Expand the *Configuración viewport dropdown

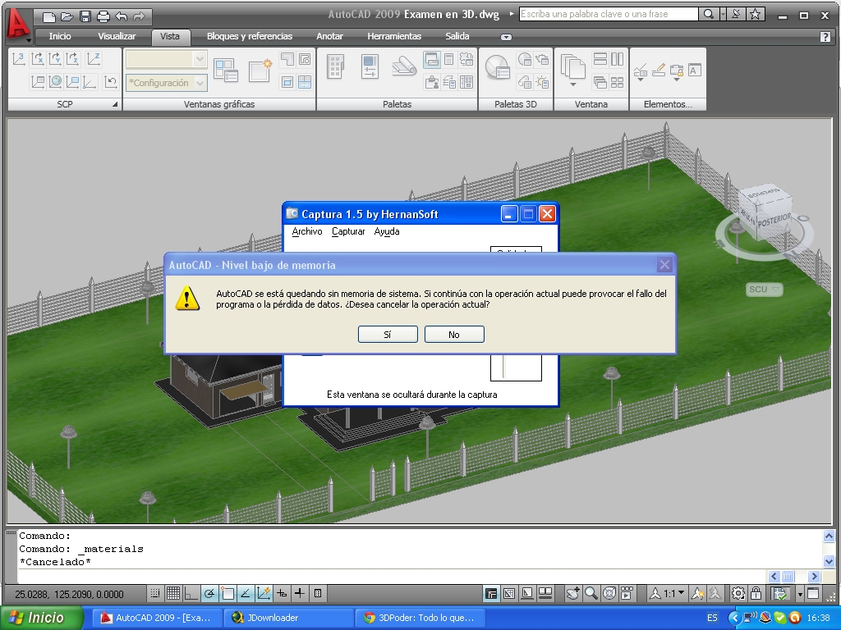pos(200,83)
